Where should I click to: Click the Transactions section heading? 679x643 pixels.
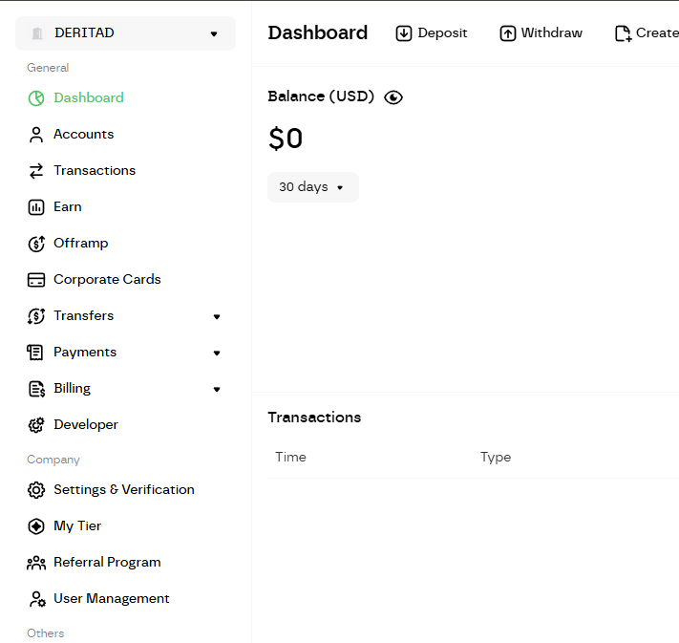point(314,418)
